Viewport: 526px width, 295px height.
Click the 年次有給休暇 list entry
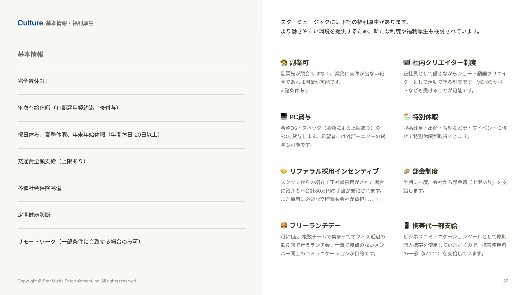coord(131,108)
